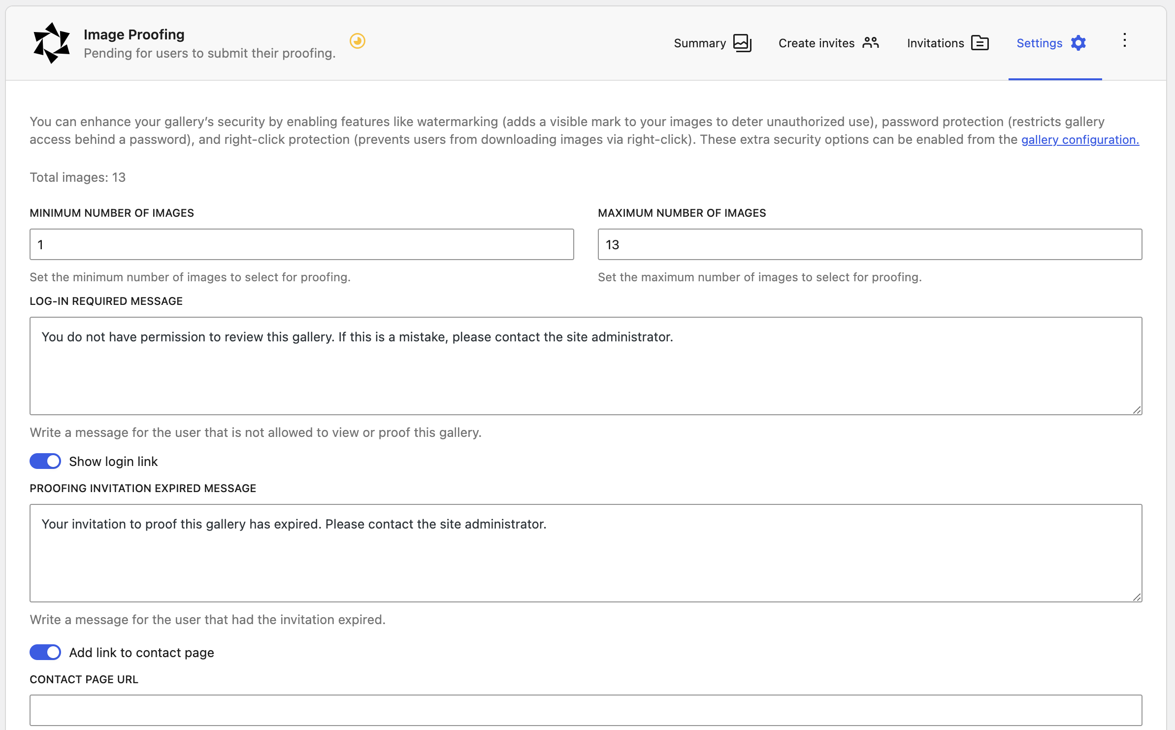
Task: Click the Invitations folder icon
Action: click(980, 43)
